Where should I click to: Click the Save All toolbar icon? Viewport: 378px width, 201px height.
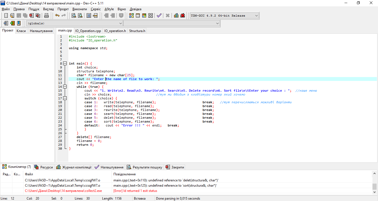point(25,15)
